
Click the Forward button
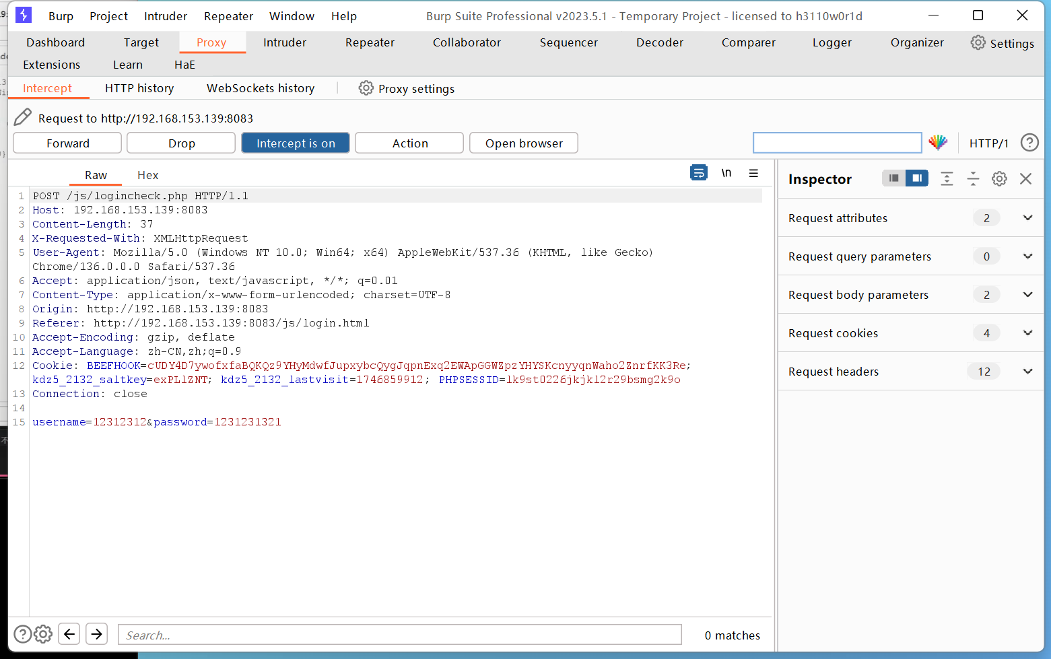click(x=67, y=143)
